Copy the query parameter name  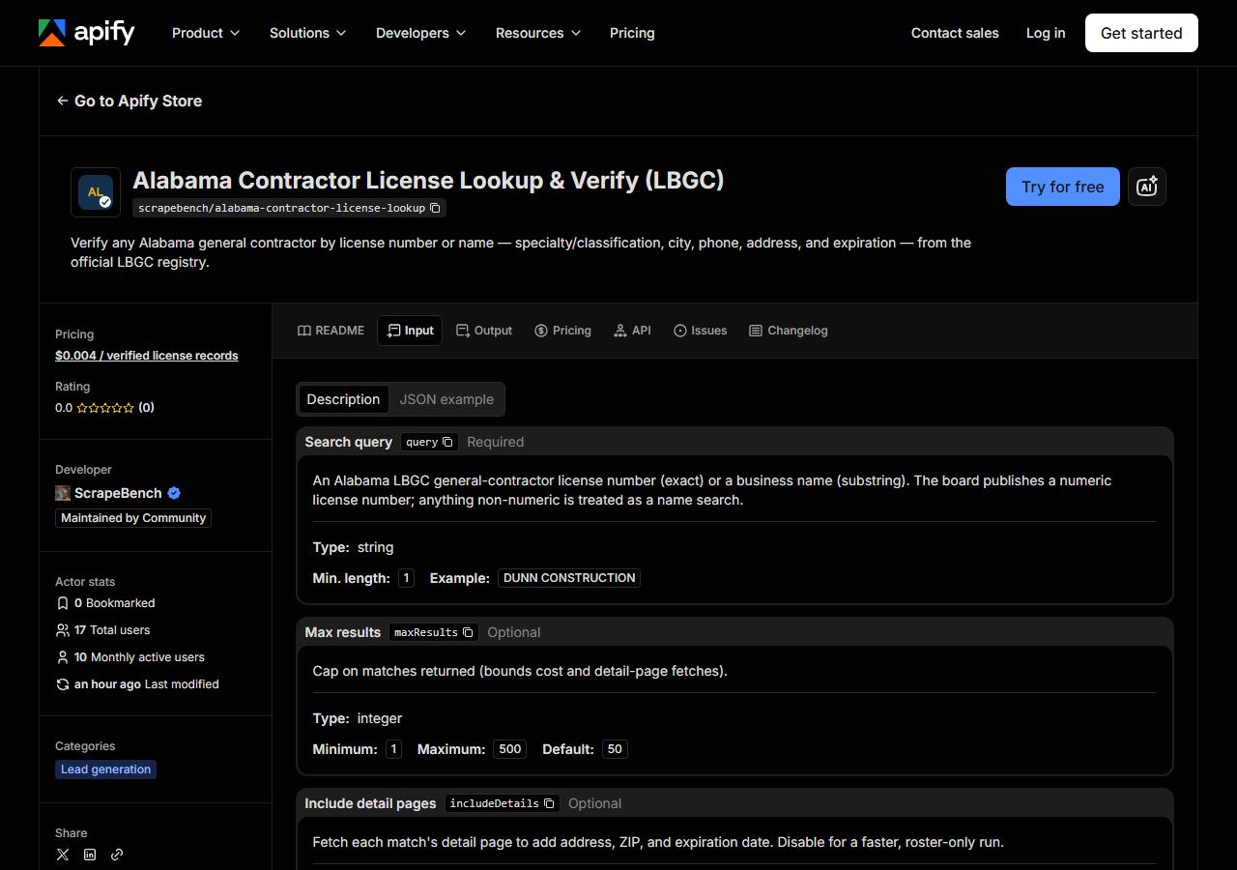point(447,442)
